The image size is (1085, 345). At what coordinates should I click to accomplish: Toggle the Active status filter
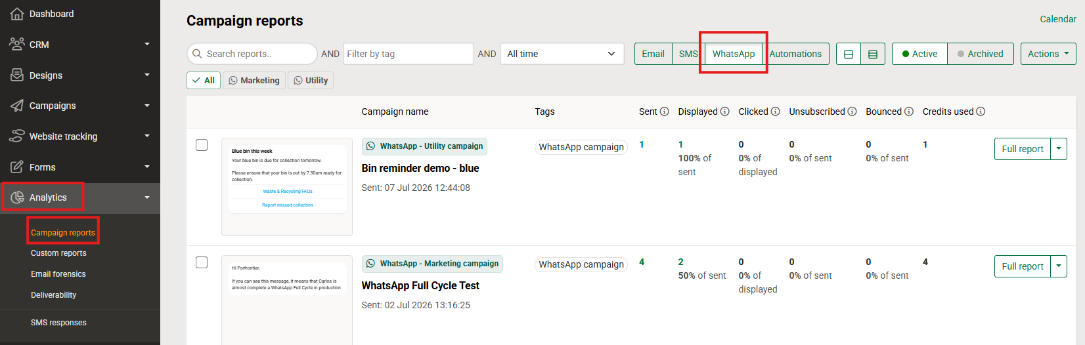click(x=919, y=54)
